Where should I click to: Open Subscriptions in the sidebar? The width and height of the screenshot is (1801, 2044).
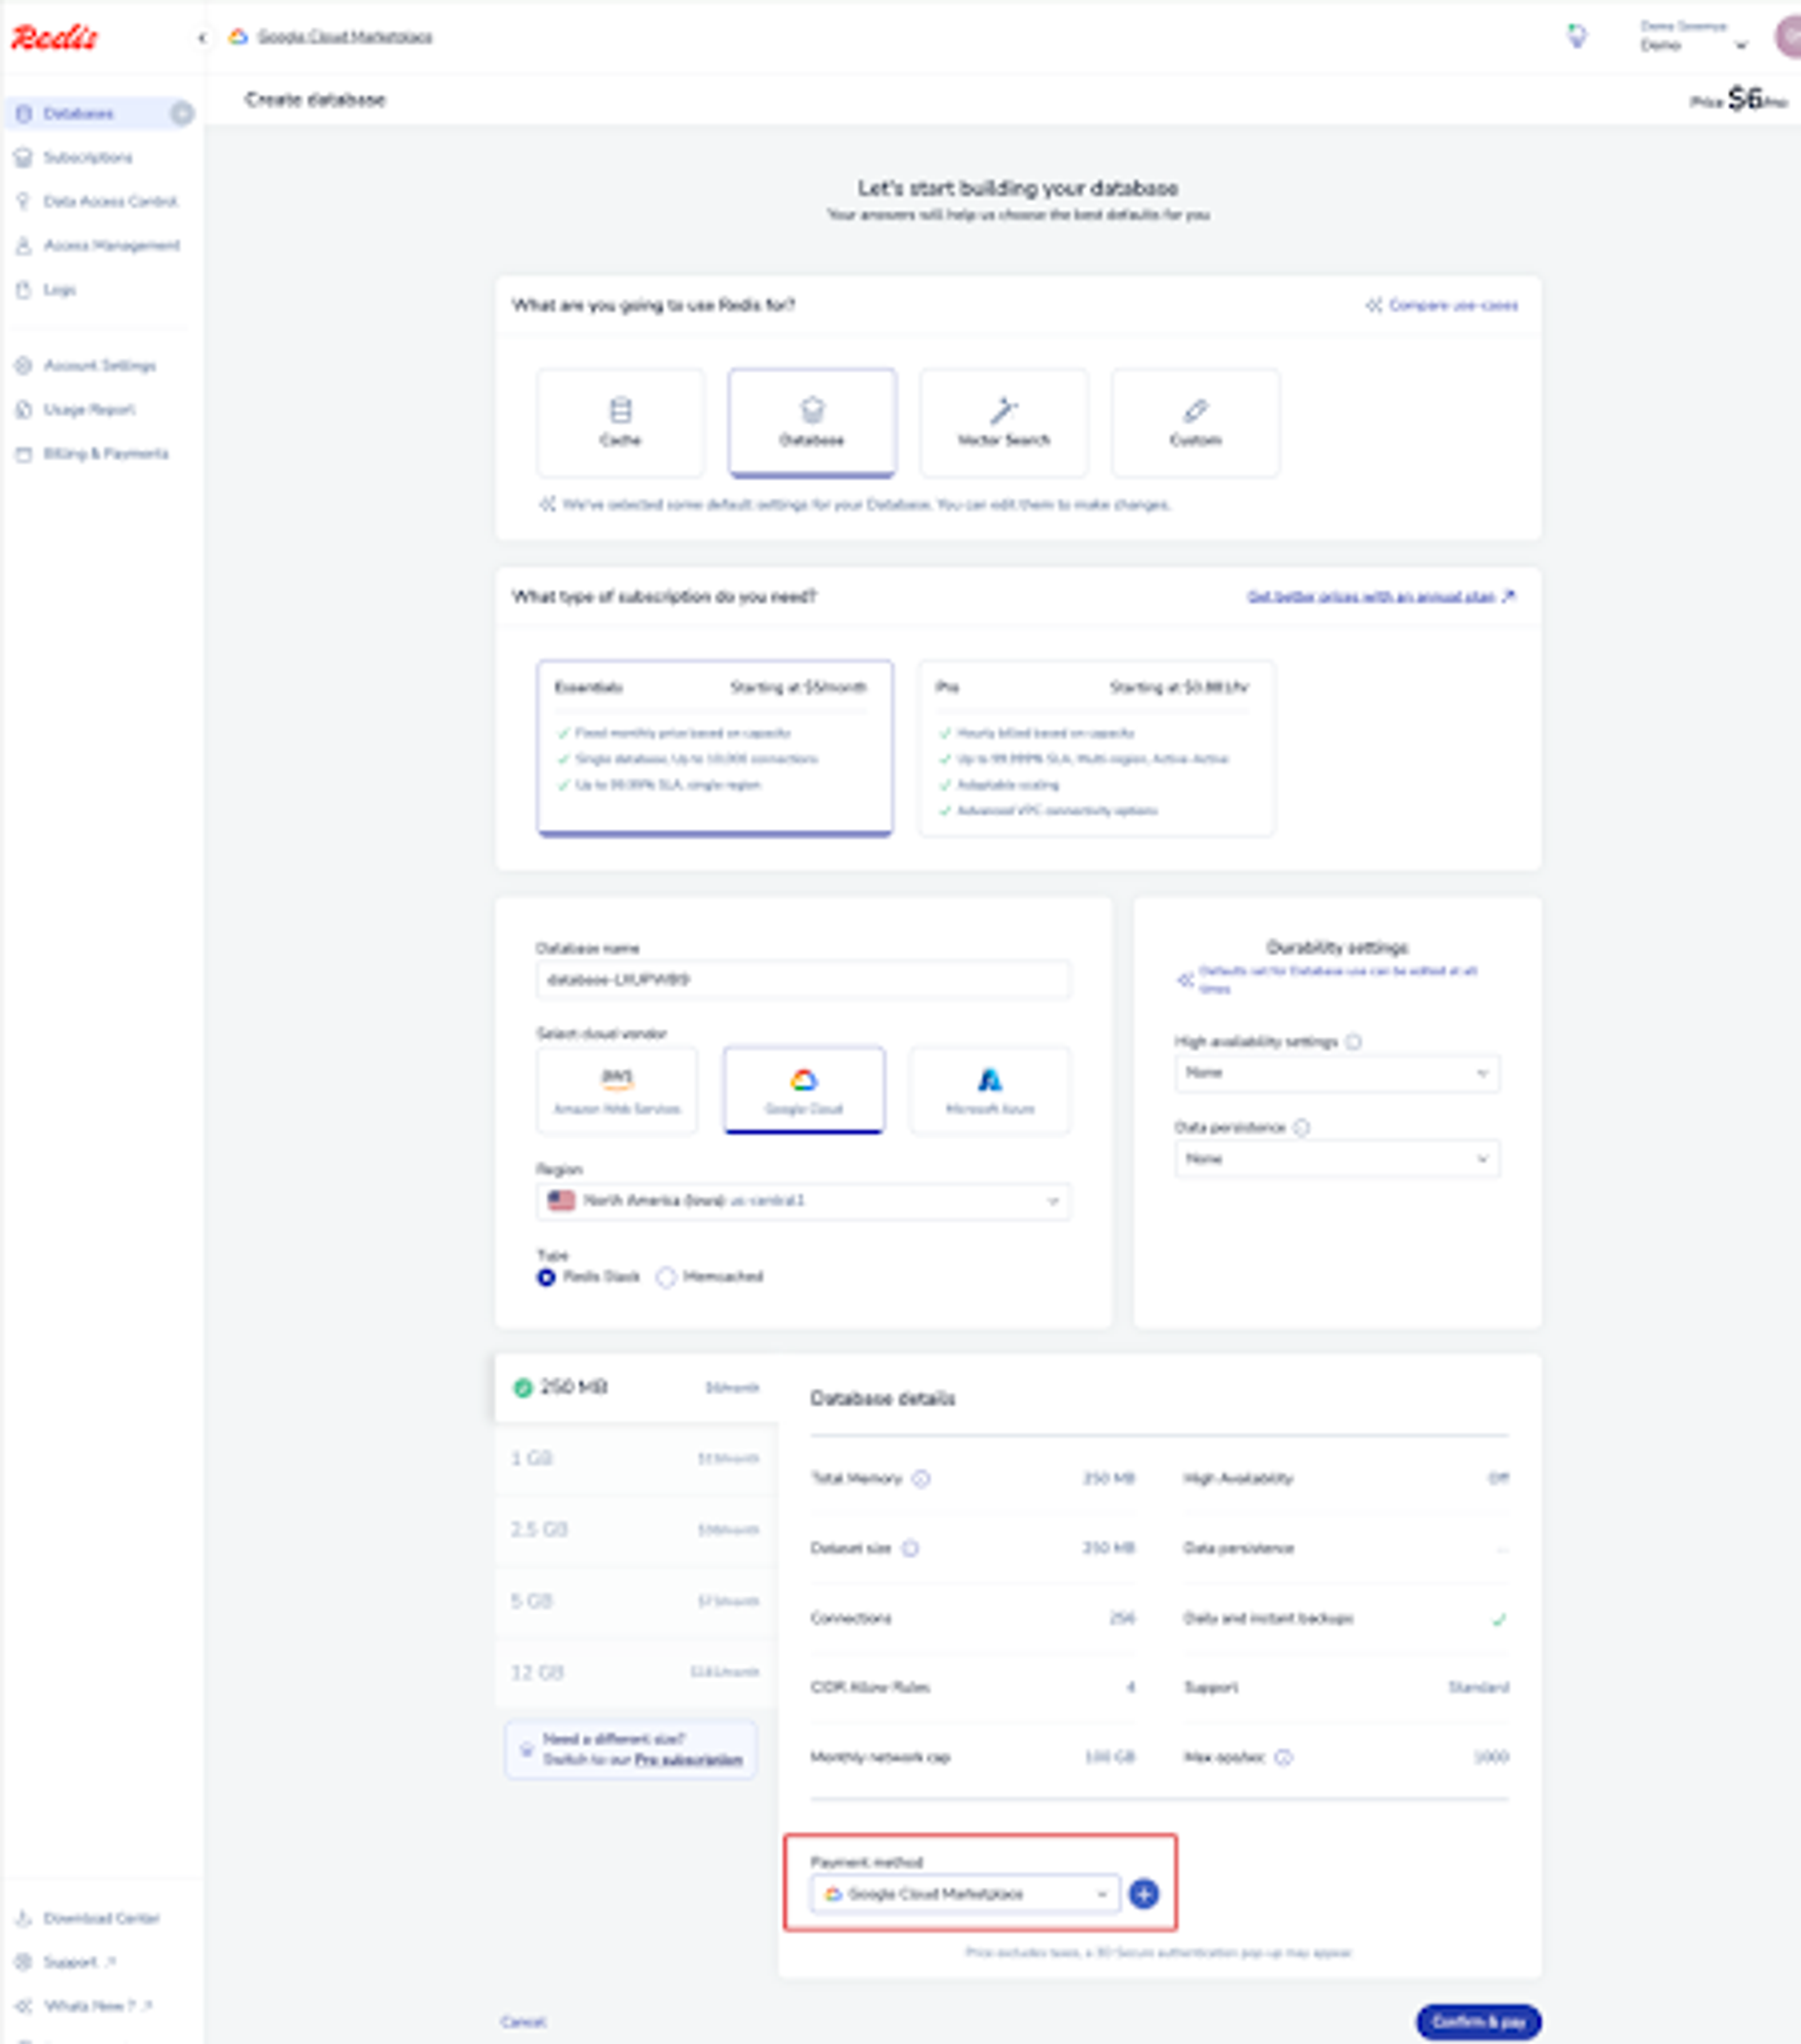[87, 158]
